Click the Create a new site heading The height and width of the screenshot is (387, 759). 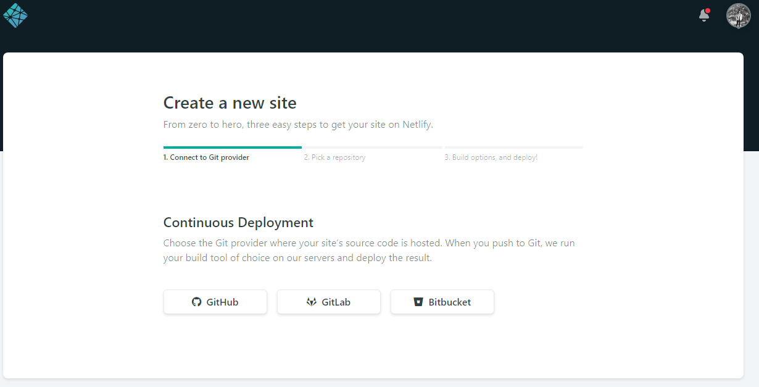click(230, 102)
